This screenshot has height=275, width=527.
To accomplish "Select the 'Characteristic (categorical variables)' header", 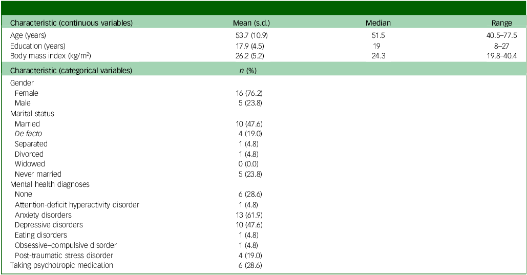I will point(71,71).
